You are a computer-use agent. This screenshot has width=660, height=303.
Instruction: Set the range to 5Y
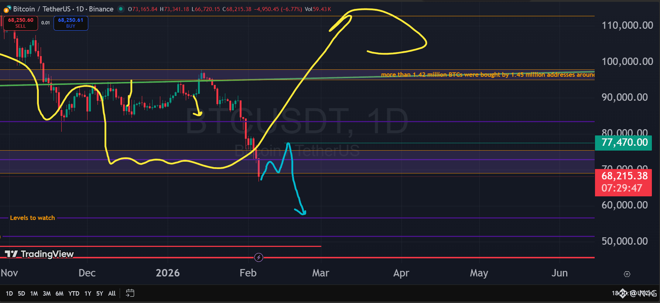point(100,293)
